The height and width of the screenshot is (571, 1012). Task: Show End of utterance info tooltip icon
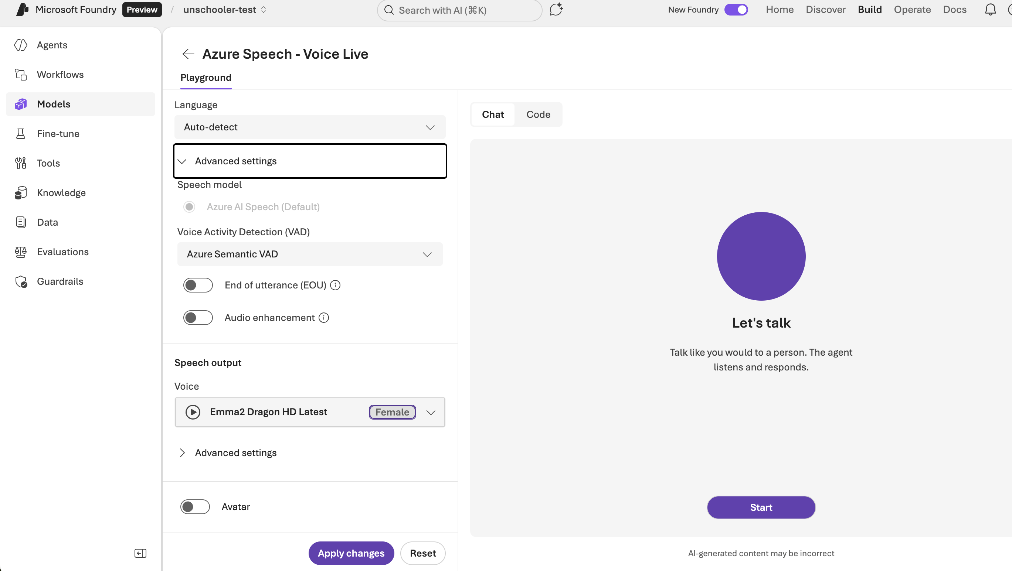point(335,285)
